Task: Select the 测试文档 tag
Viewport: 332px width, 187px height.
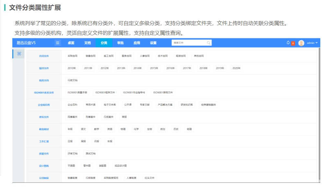Action: pyautogui.click(x=90, y=154)
